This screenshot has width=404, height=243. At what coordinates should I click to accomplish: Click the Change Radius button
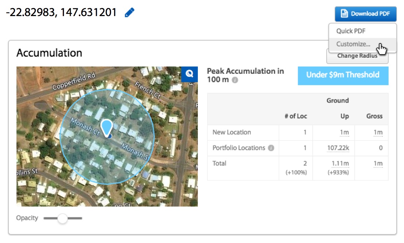[357, 56]
